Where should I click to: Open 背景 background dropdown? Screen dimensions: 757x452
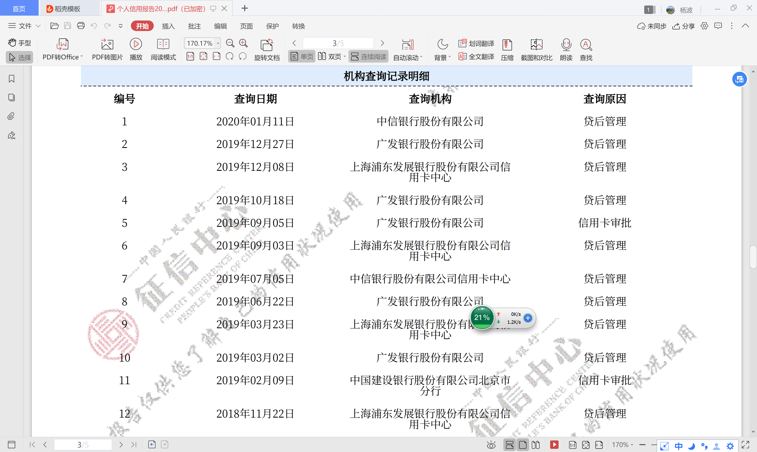click(x=442, y=50)
